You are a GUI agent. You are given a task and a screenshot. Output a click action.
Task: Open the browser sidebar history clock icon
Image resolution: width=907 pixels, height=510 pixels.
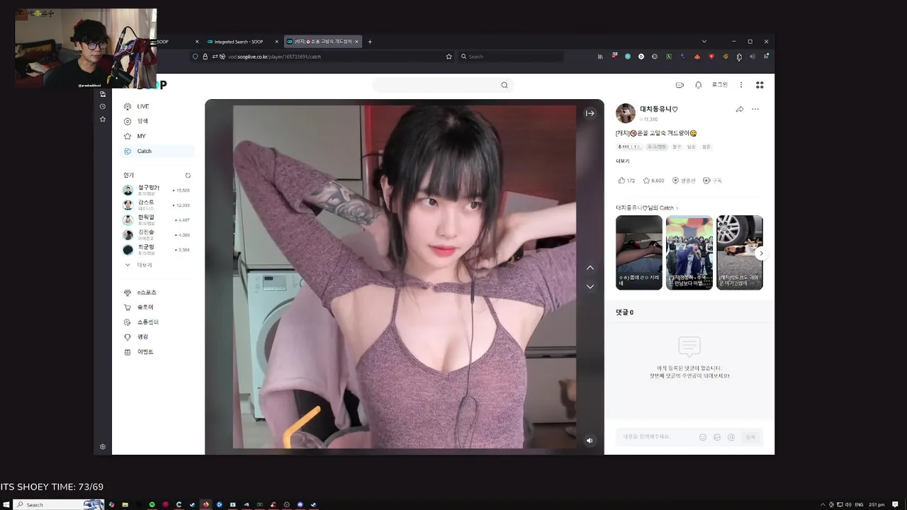103,106
